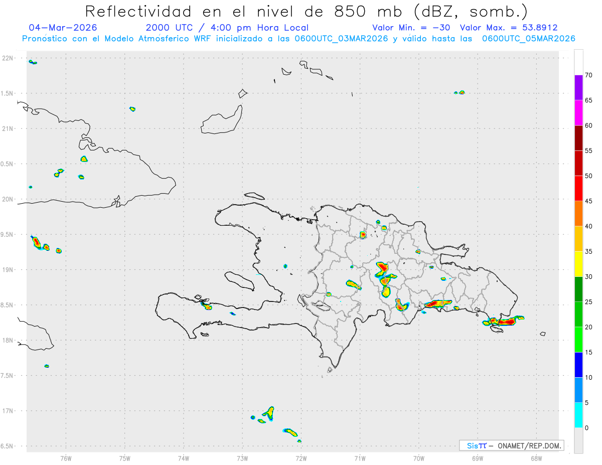
Task: Click the '71W' longitude label
Action: coord(360,458)
